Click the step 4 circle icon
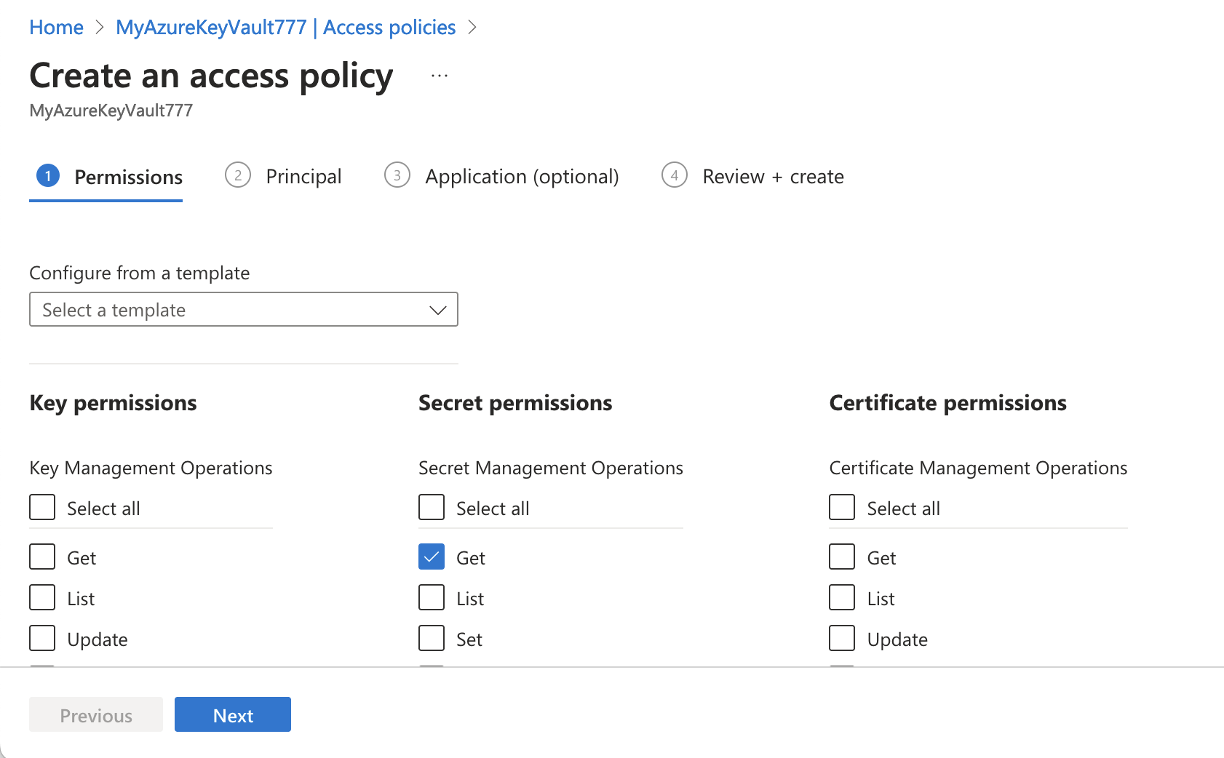Viewport: 1224px width, 758px height. (x=675, y=175)
